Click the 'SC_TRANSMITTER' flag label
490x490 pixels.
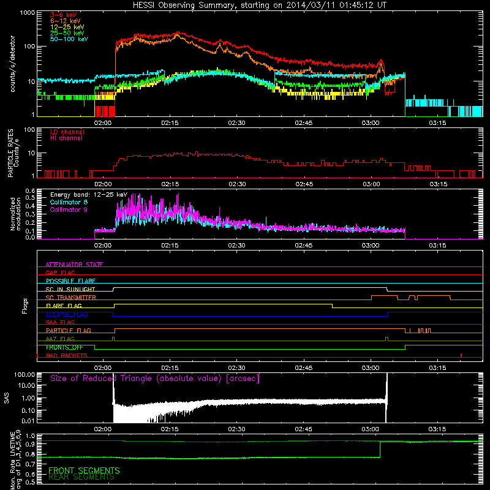[71, 297]
